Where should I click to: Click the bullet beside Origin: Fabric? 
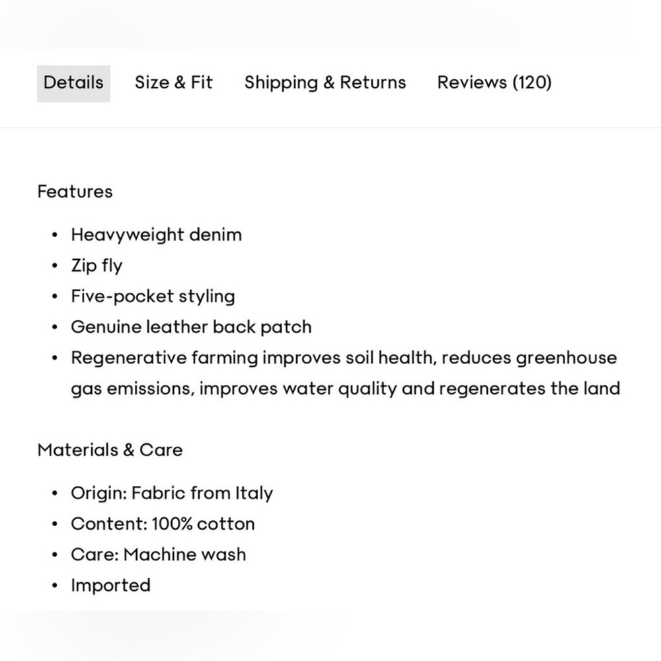pyautogui.click(x=55, y=493)
